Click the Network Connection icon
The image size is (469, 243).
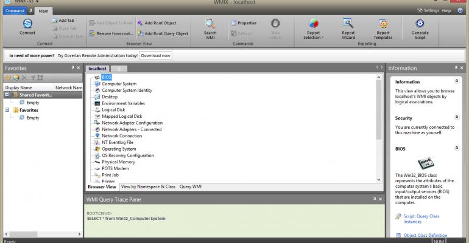point(97,136)
